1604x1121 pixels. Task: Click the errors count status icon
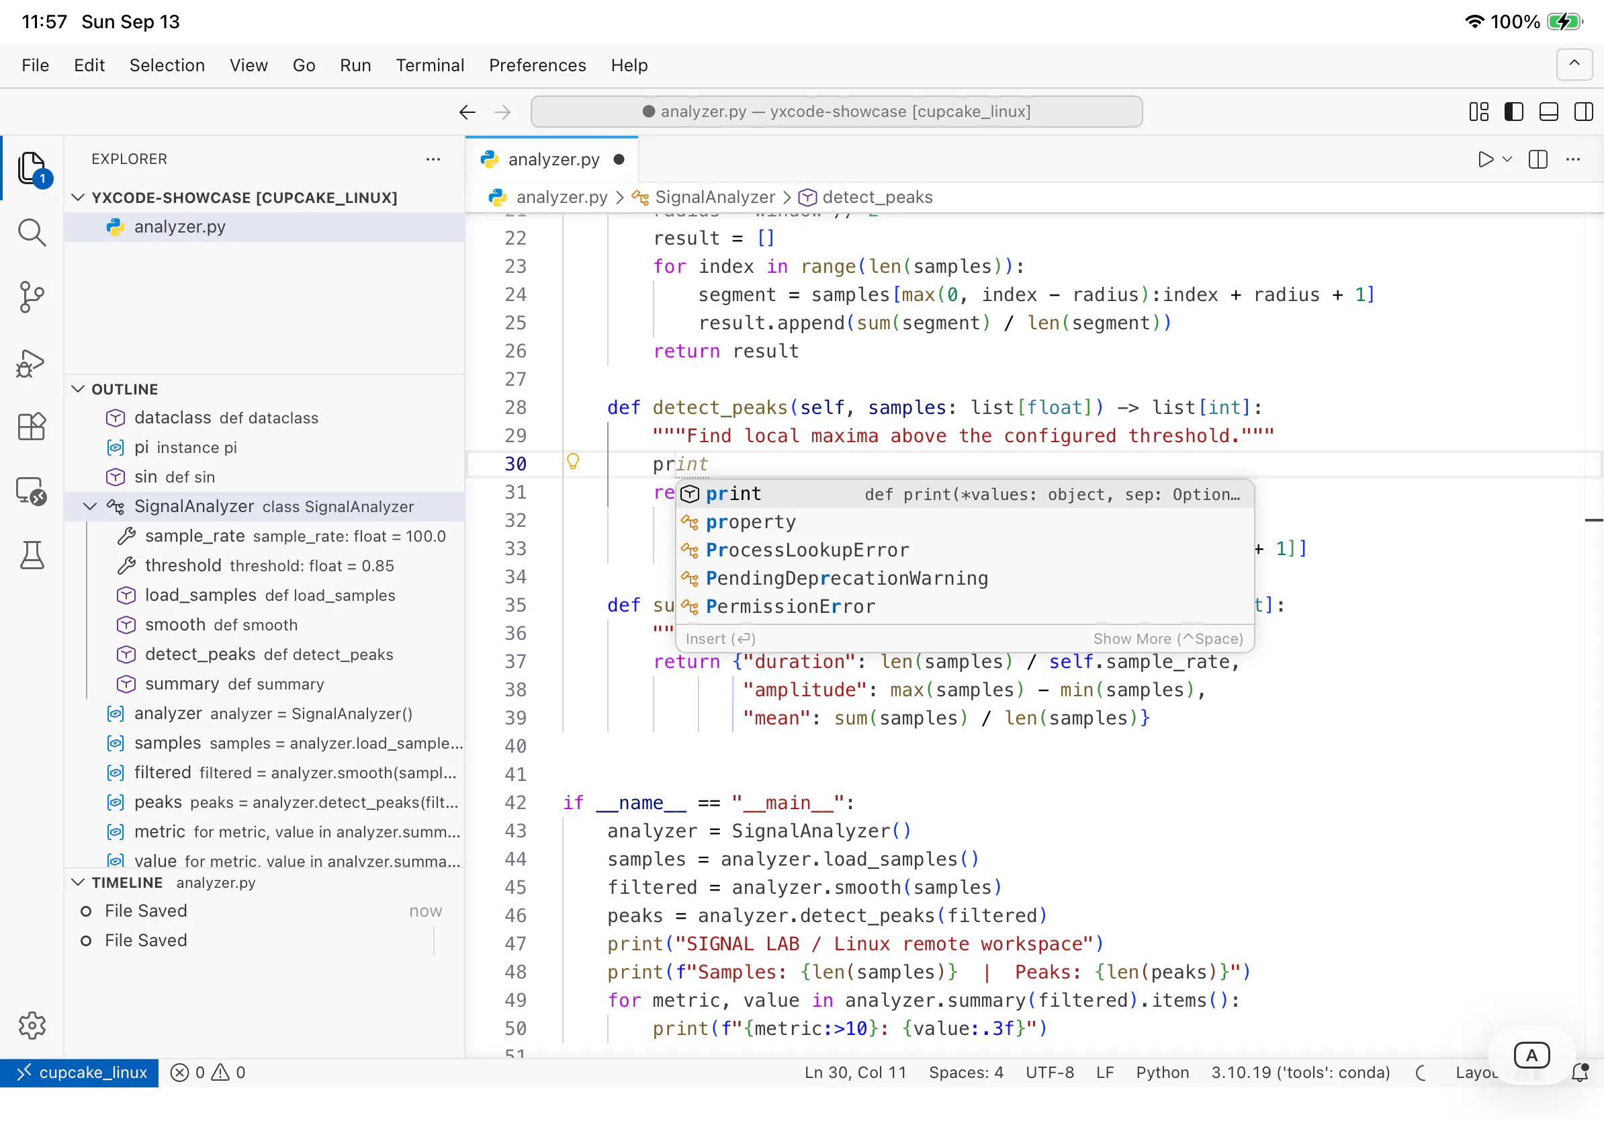(188, 1072)
